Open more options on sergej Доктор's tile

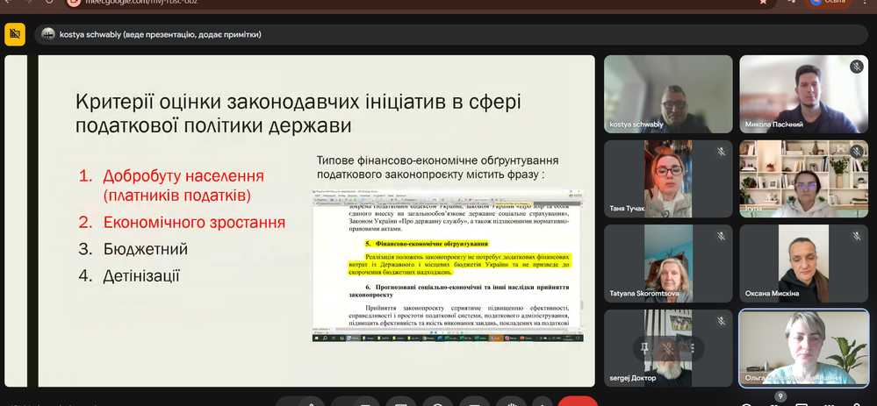point(693,348)
